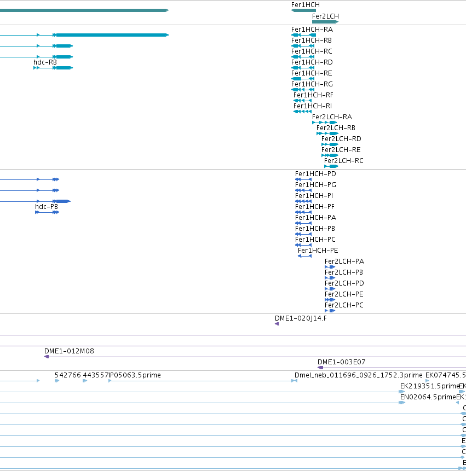The height and width of the screenshot is (471, 466).
Task: Select Fer2LCH-RC transcript
Action: (x=331, y=166)
